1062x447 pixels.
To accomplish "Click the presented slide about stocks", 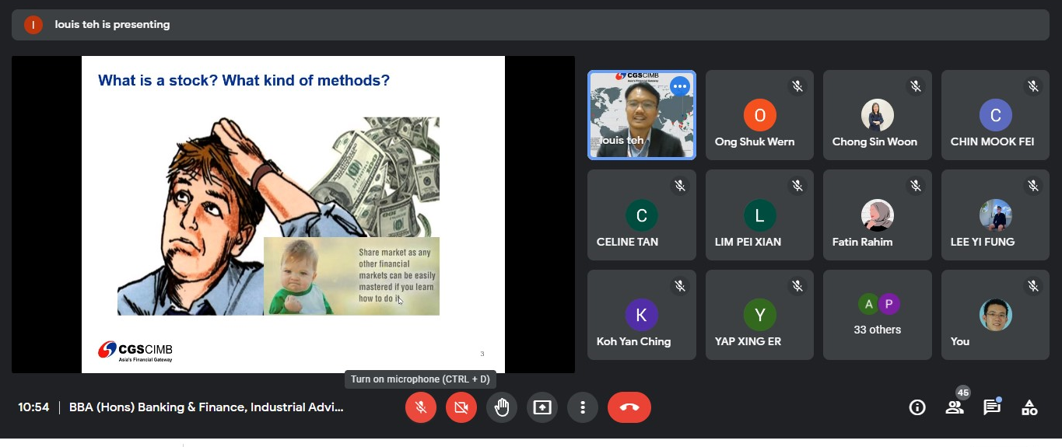I will [293, 215].
